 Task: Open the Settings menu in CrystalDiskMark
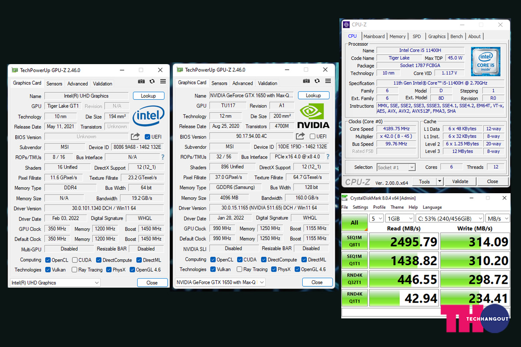(x=360, y=207)
